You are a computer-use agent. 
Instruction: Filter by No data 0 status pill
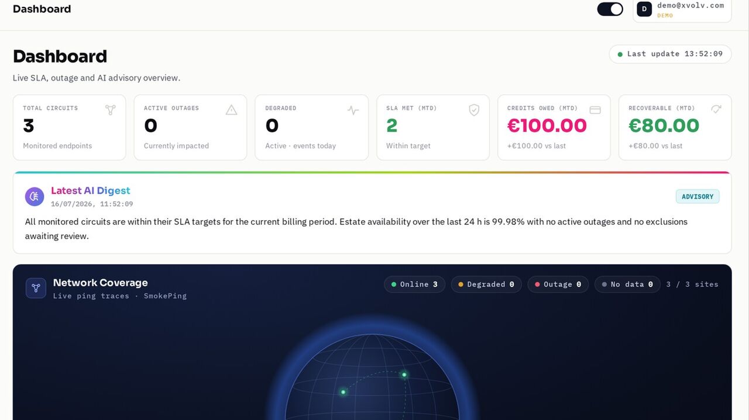pyautogui.click(x=627, y=284)
